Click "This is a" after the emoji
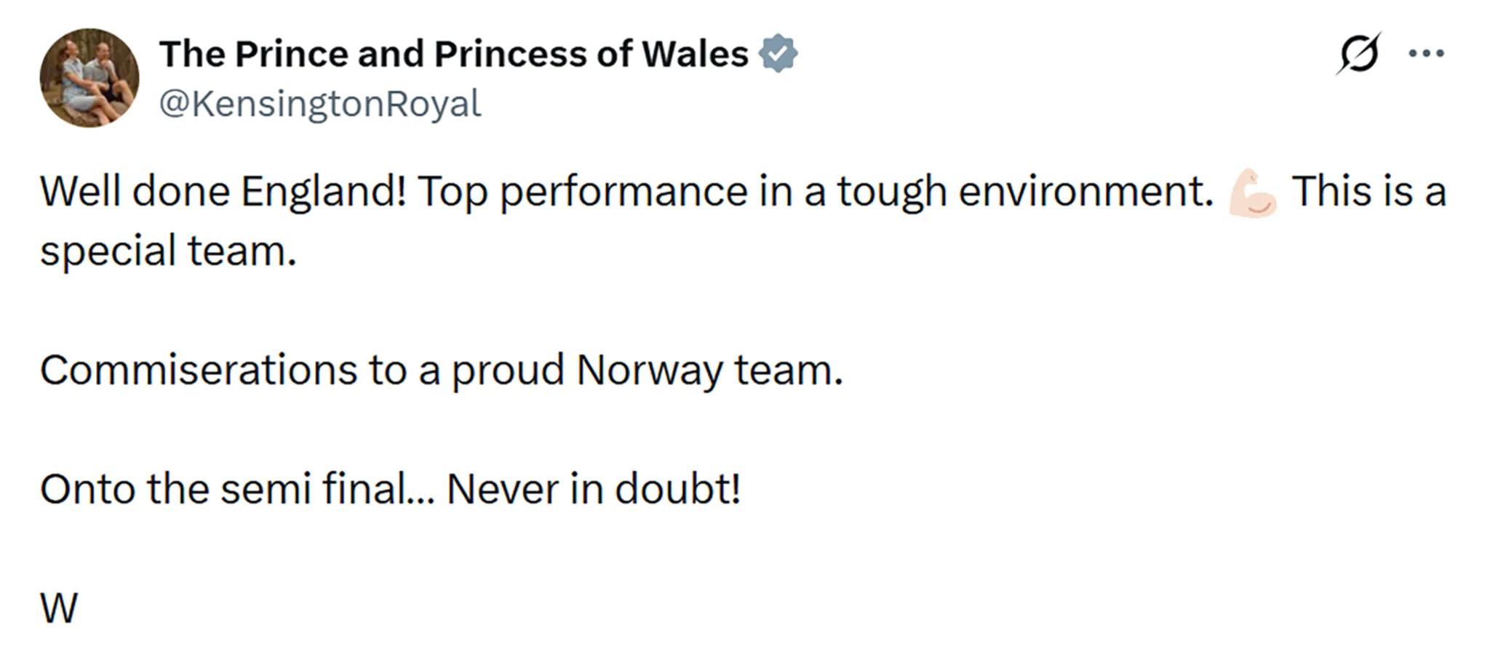The image size is (1490, 654). click(1369, 193)
